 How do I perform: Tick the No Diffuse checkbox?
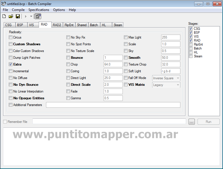[10, 78]
